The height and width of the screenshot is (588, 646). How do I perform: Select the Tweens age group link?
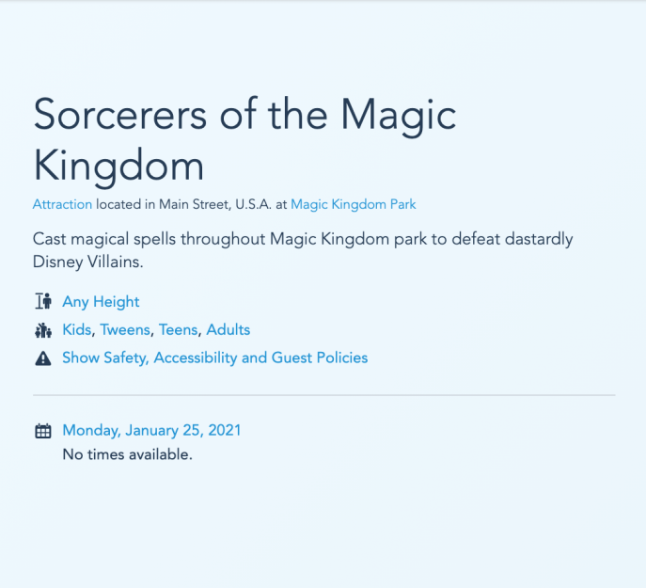tap(125, 330)
